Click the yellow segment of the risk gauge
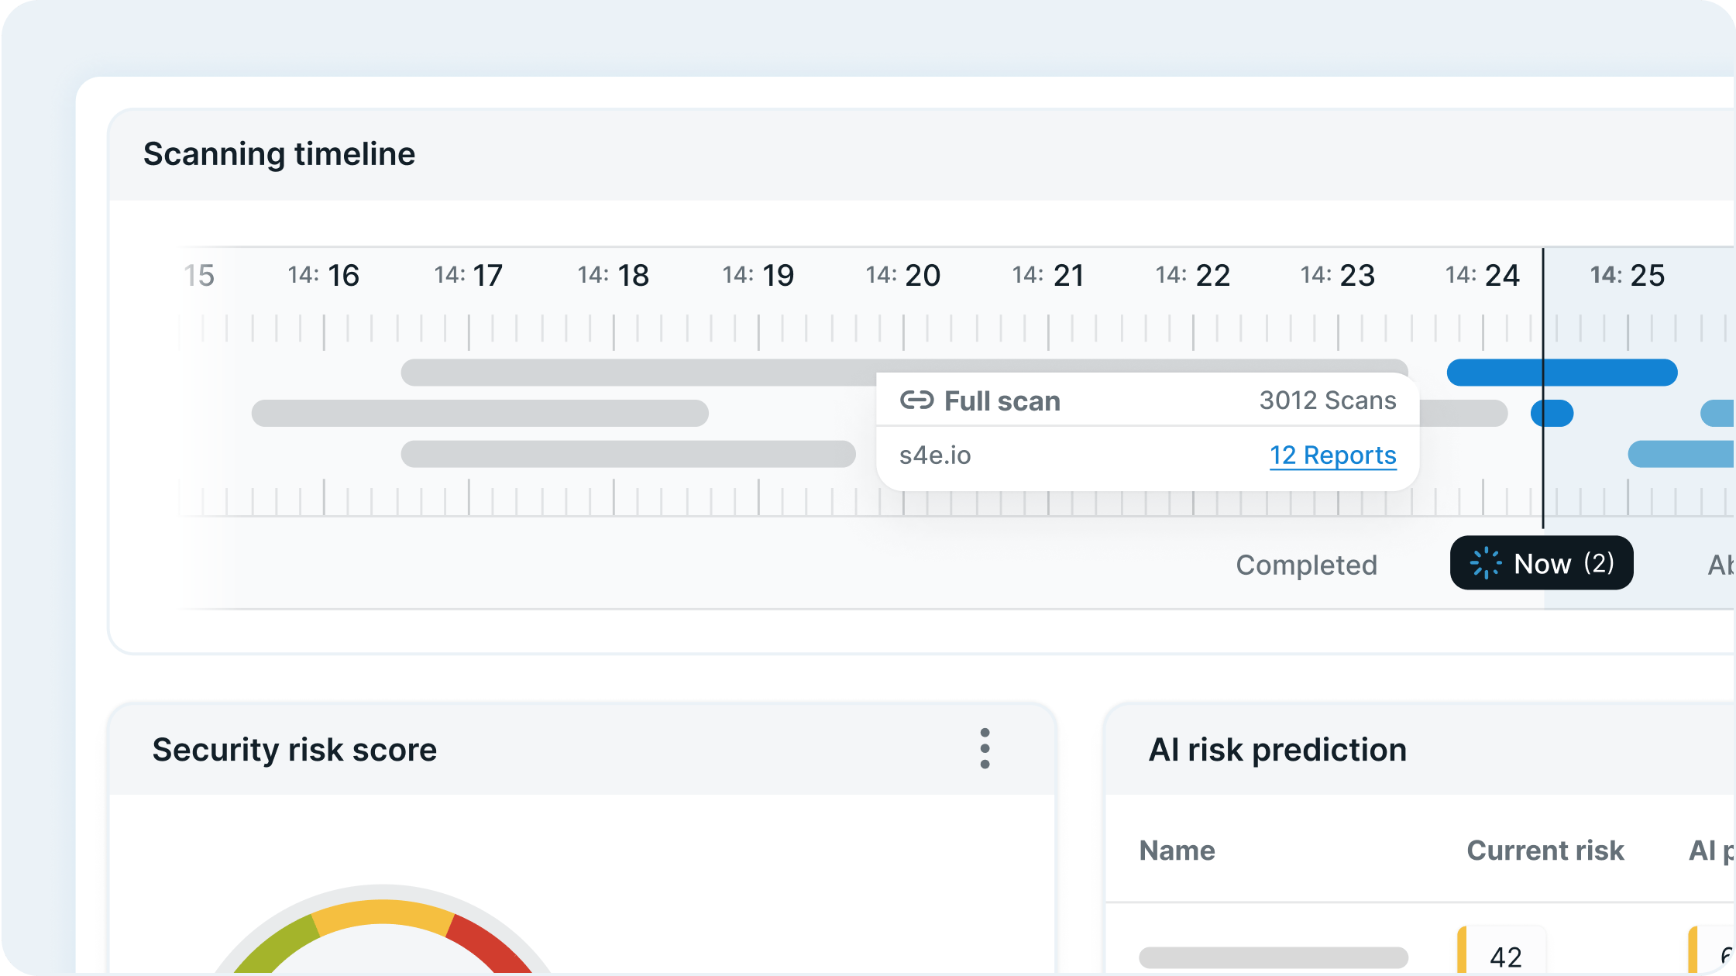 click(382, 912)
